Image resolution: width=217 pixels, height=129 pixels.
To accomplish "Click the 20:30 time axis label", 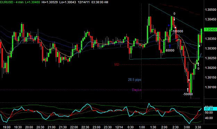I will [x=40, y=127].
